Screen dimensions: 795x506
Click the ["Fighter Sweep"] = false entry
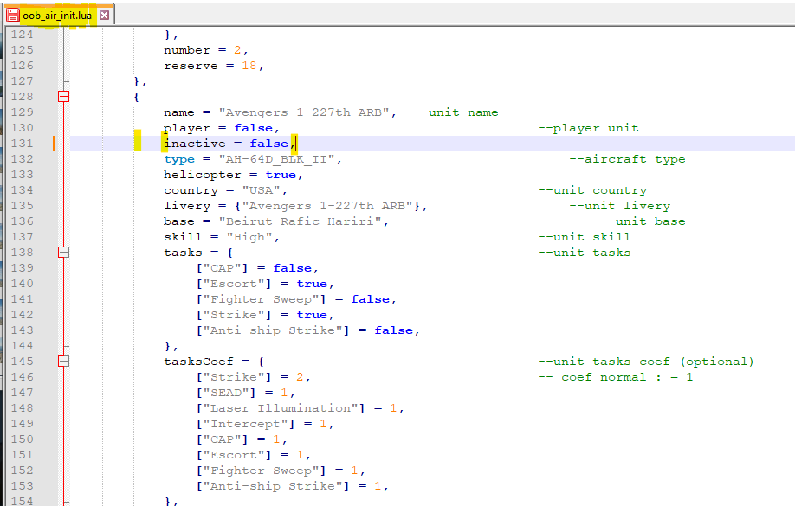coord(296,299)
